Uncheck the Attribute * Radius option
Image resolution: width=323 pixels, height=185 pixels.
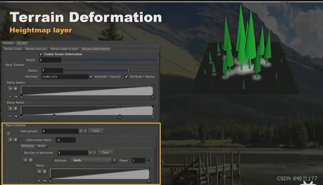(127, 77)
